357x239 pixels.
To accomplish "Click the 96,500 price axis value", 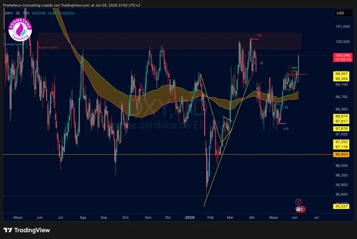I will [x=342, y=165].
